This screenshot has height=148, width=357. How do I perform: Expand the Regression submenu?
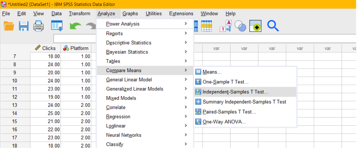click(145, 116)
